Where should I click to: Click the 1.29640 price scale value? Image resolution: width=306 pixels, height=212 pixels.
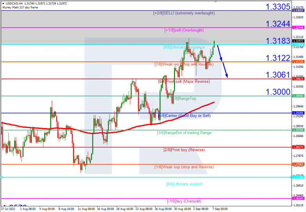pyautogui.click(x=299, y=106)
